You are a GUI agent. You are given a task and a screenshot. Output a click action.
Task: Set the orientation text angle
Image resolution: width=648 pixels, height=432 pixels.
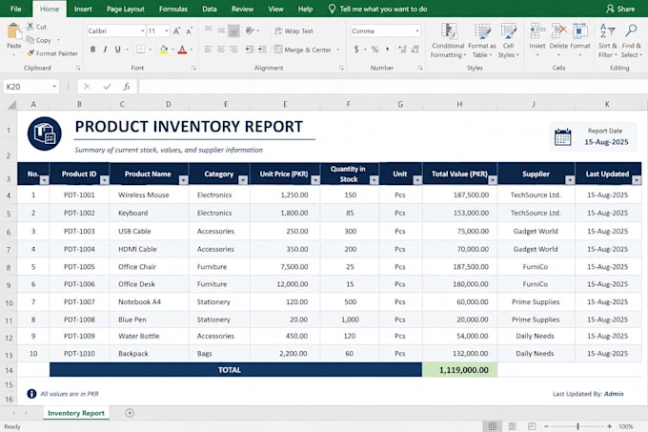point(250,31)
